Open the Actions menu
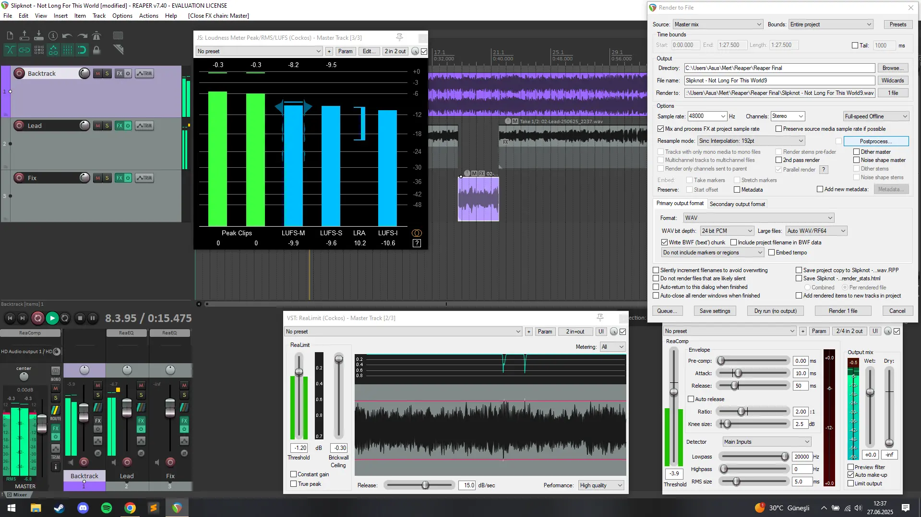 tap(149, 15)
